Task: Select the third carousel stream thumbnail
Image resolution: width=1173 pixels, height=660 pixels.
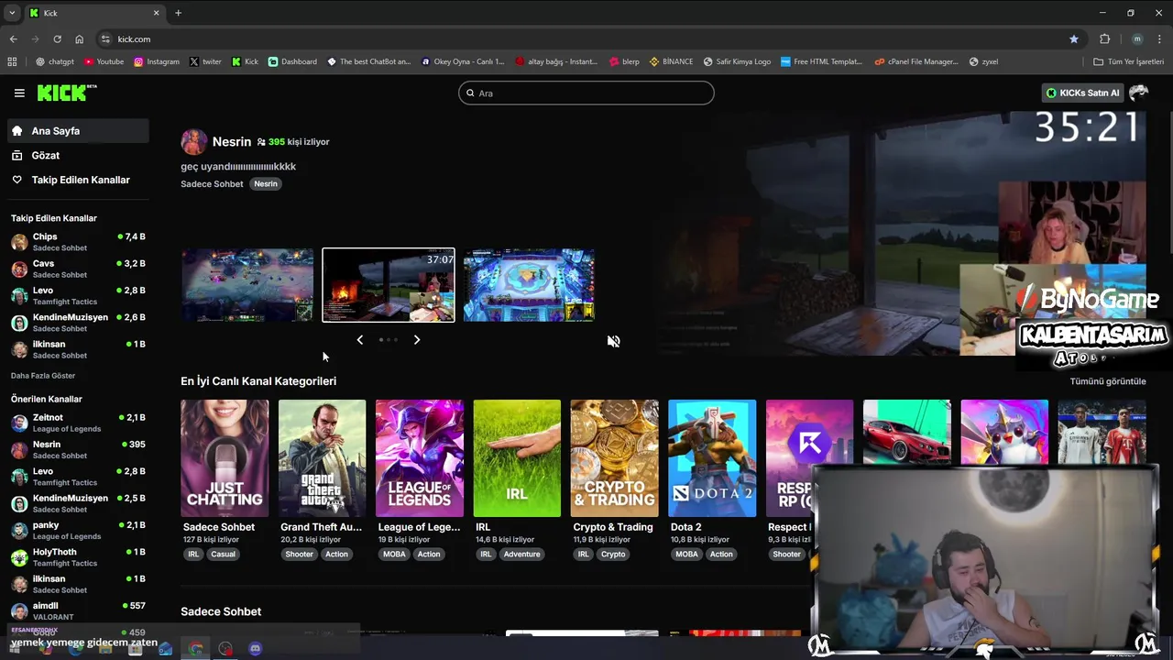Action: [529, 285]
